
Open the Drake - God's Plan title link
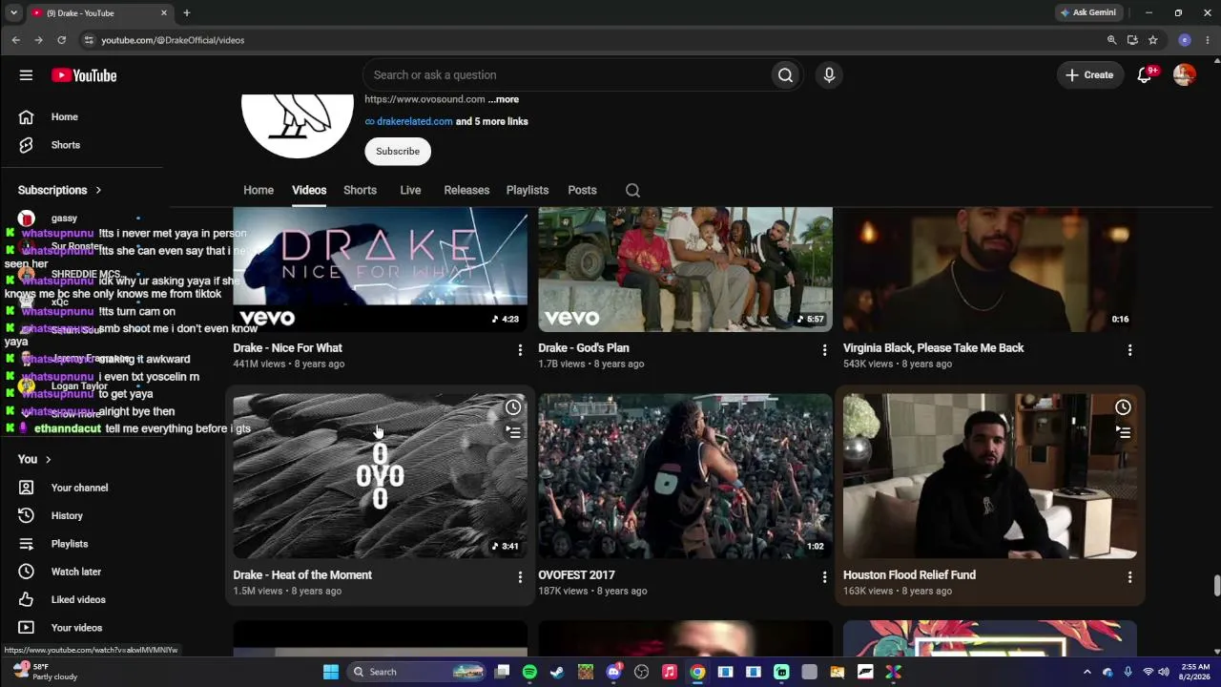click(584, 348)
